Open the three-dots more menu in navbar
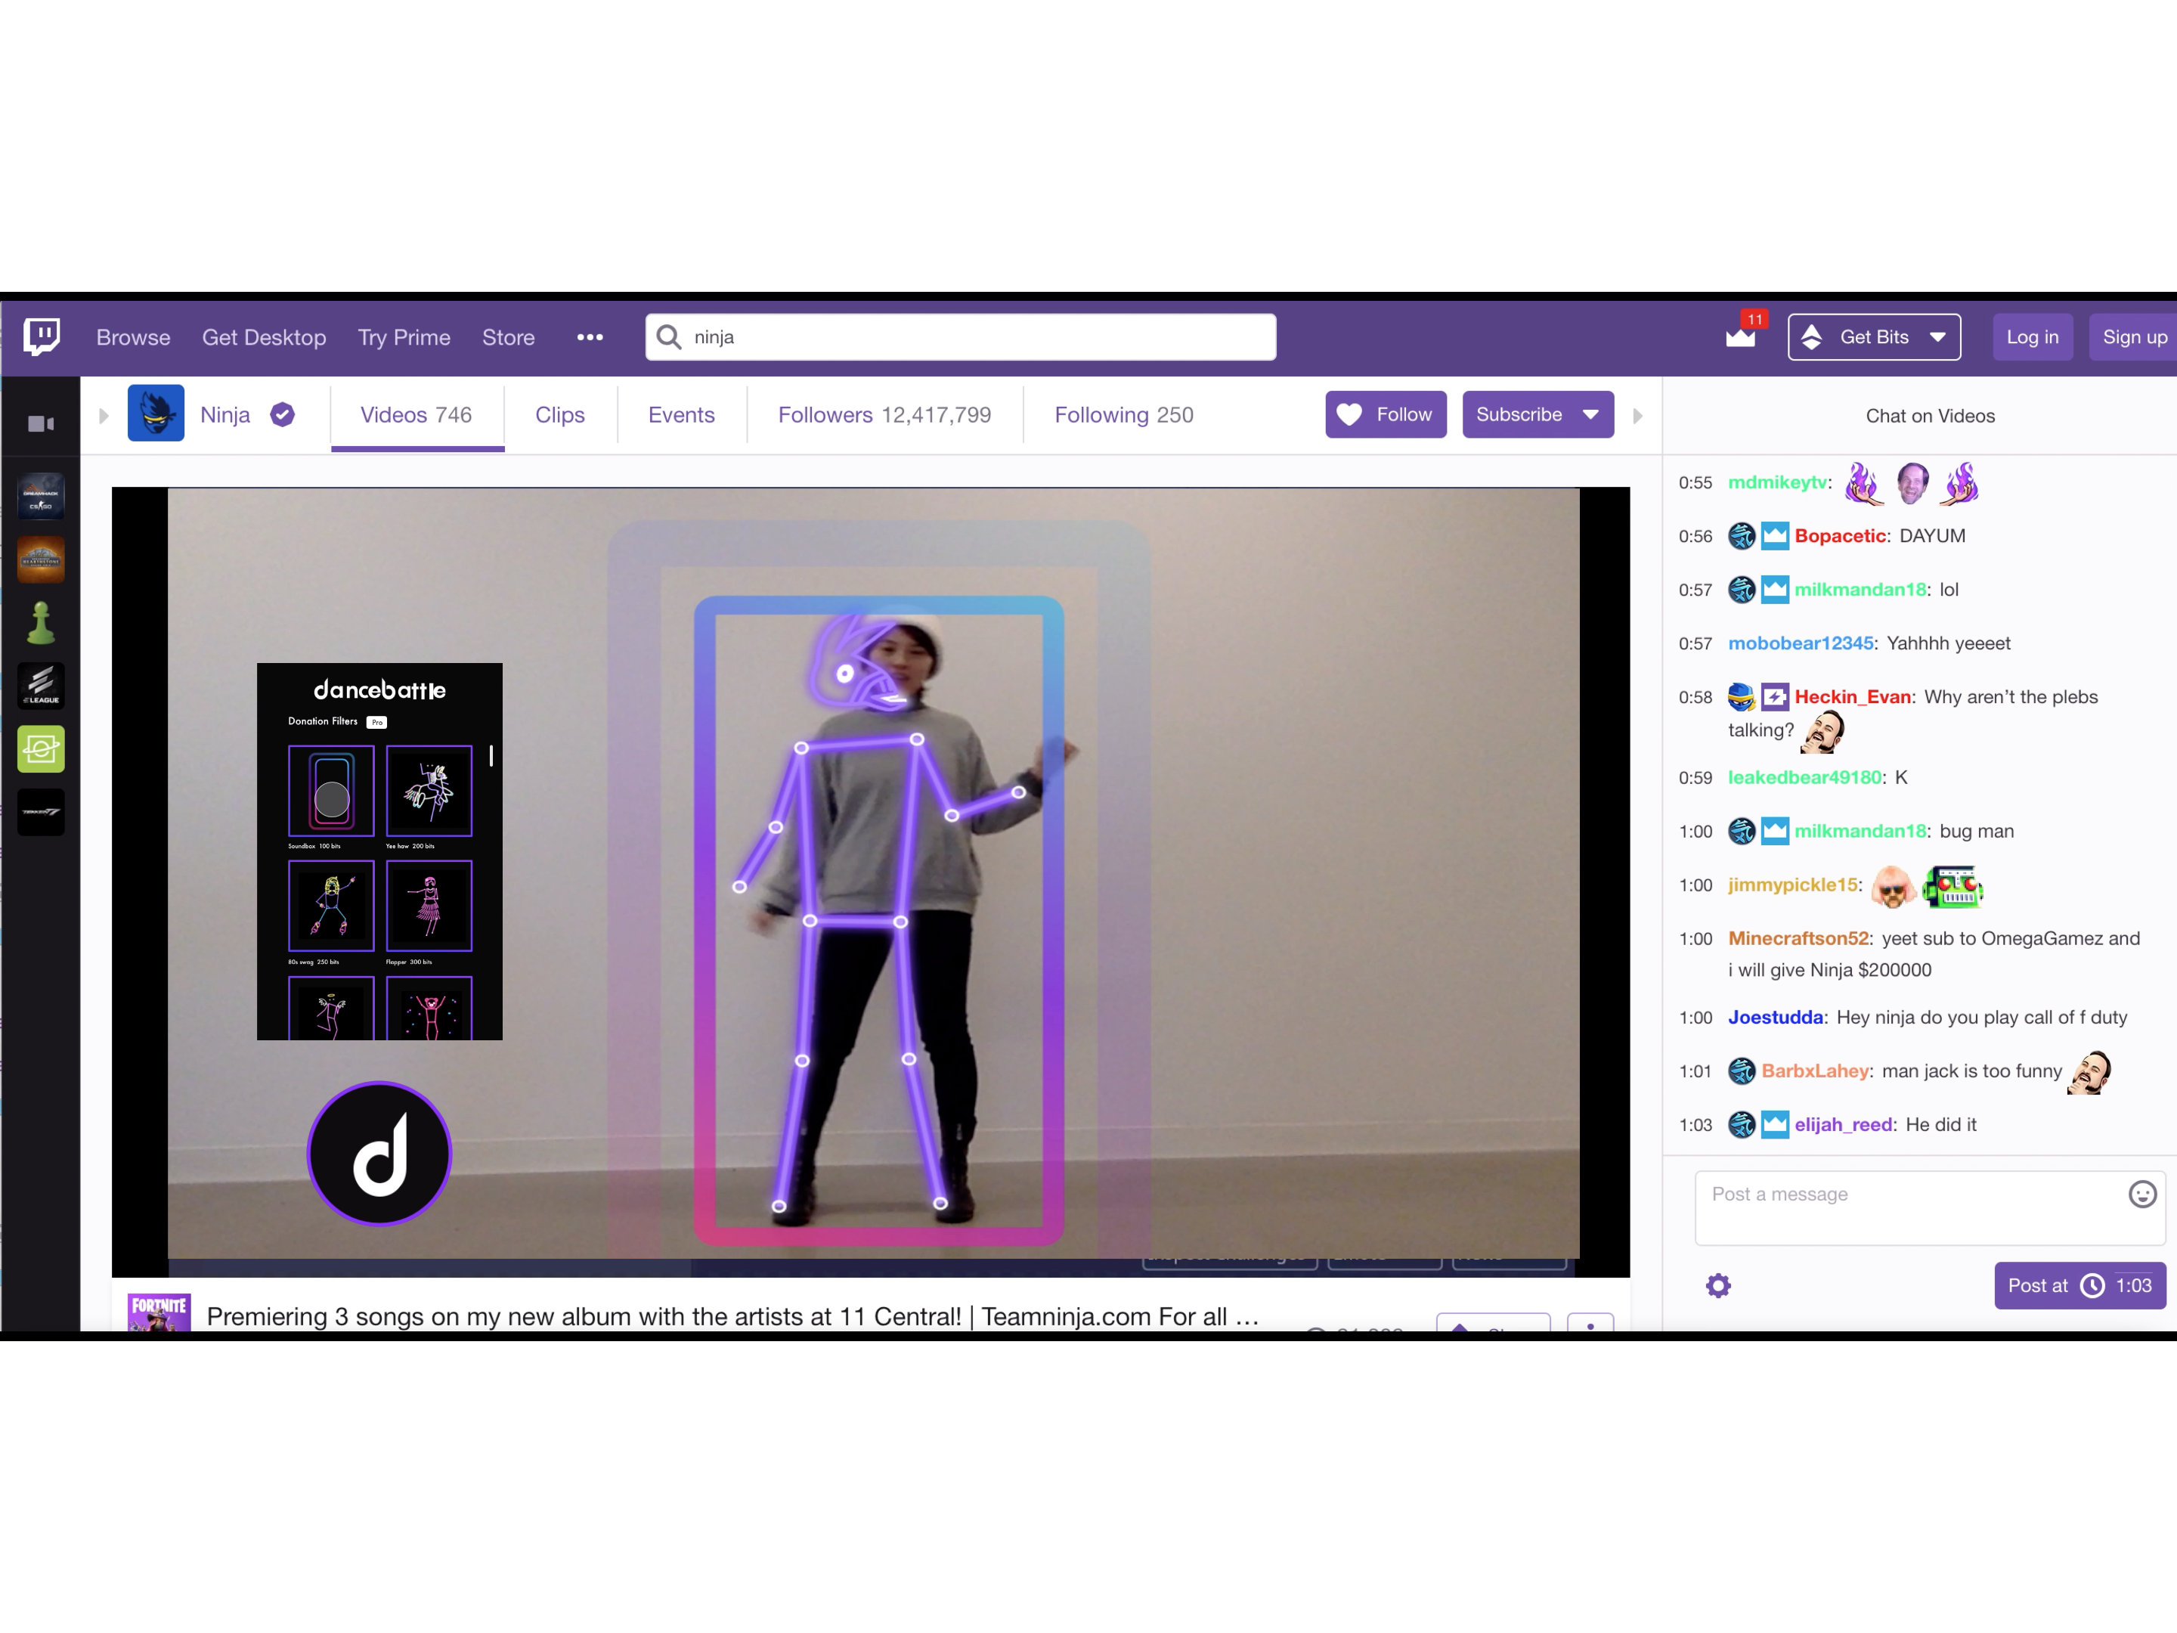This screenshot has height=1633, width=2177. [590, 336]
